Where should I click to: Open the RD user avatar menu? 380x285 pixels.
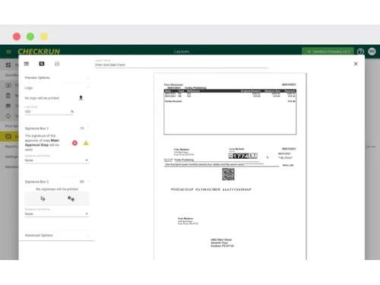click(372, 52)
